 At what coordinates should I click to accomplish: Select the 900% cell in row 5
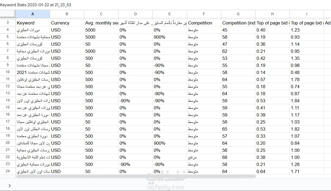pyautogui.click(x=170, y=37)
